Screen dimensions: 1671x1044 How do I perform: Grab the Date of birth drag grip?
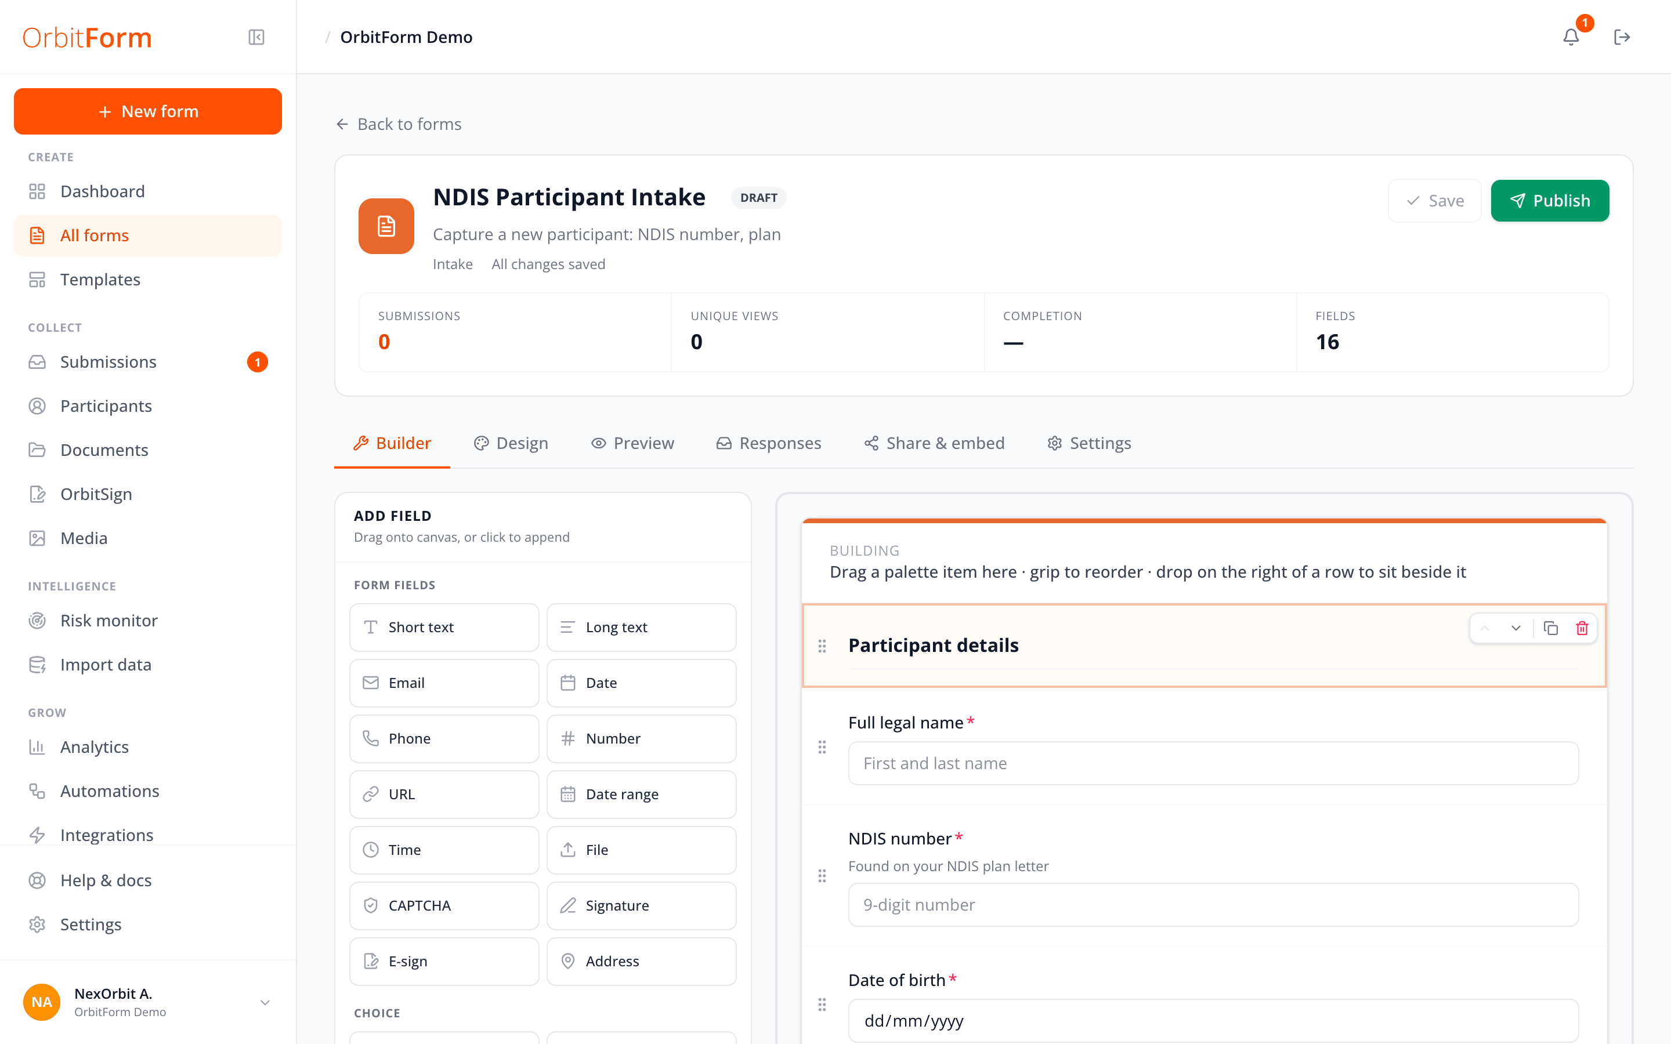822,1005
